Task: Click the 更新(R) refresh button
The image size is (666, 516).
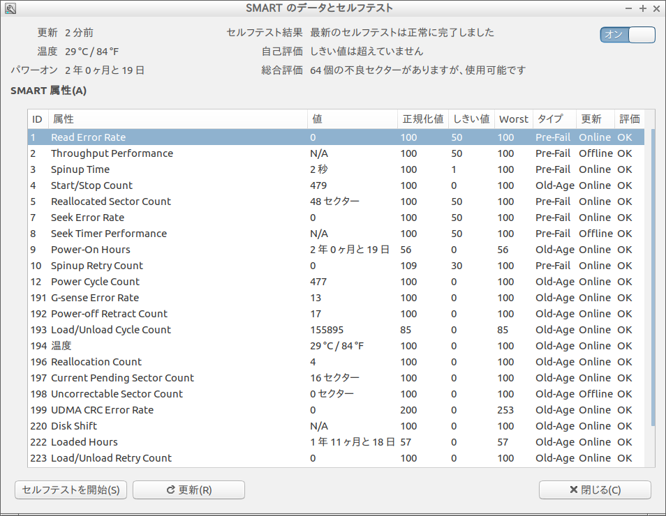Action: point(188,490)
